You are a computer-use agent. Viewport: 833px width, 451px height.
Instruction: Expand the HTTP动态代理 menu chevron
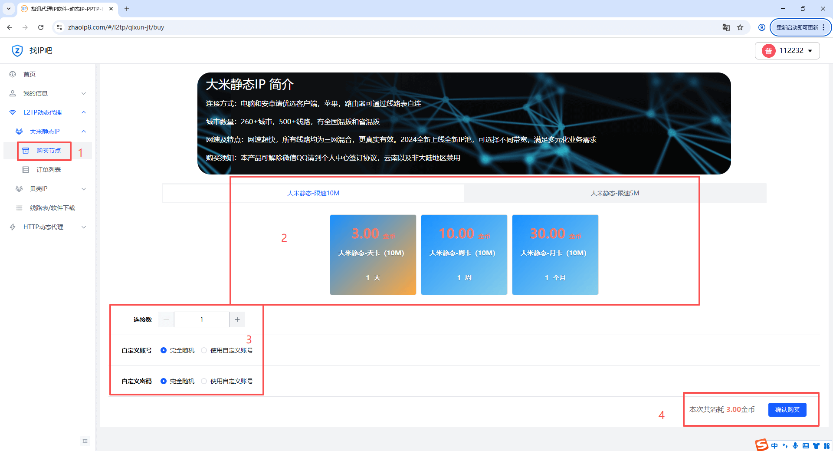[x=84, y=227]
